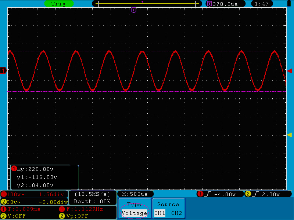This screenshot has width=294, height=220.
Task: Click the red 1 badge in cursor readout box
Action: 14,169
